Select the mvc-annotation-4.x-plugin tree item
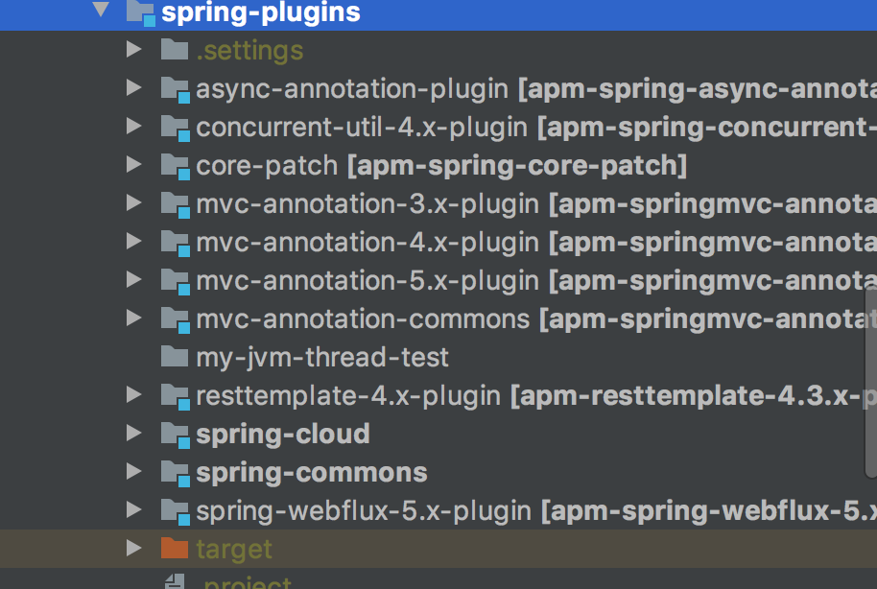The width and height of the screenshot is (877, 589). pyautogui.click(x=367, y=242)
